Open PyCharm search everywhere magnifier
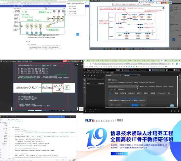Viewport: 181px width, 161px height. click(x=73, y=117)
